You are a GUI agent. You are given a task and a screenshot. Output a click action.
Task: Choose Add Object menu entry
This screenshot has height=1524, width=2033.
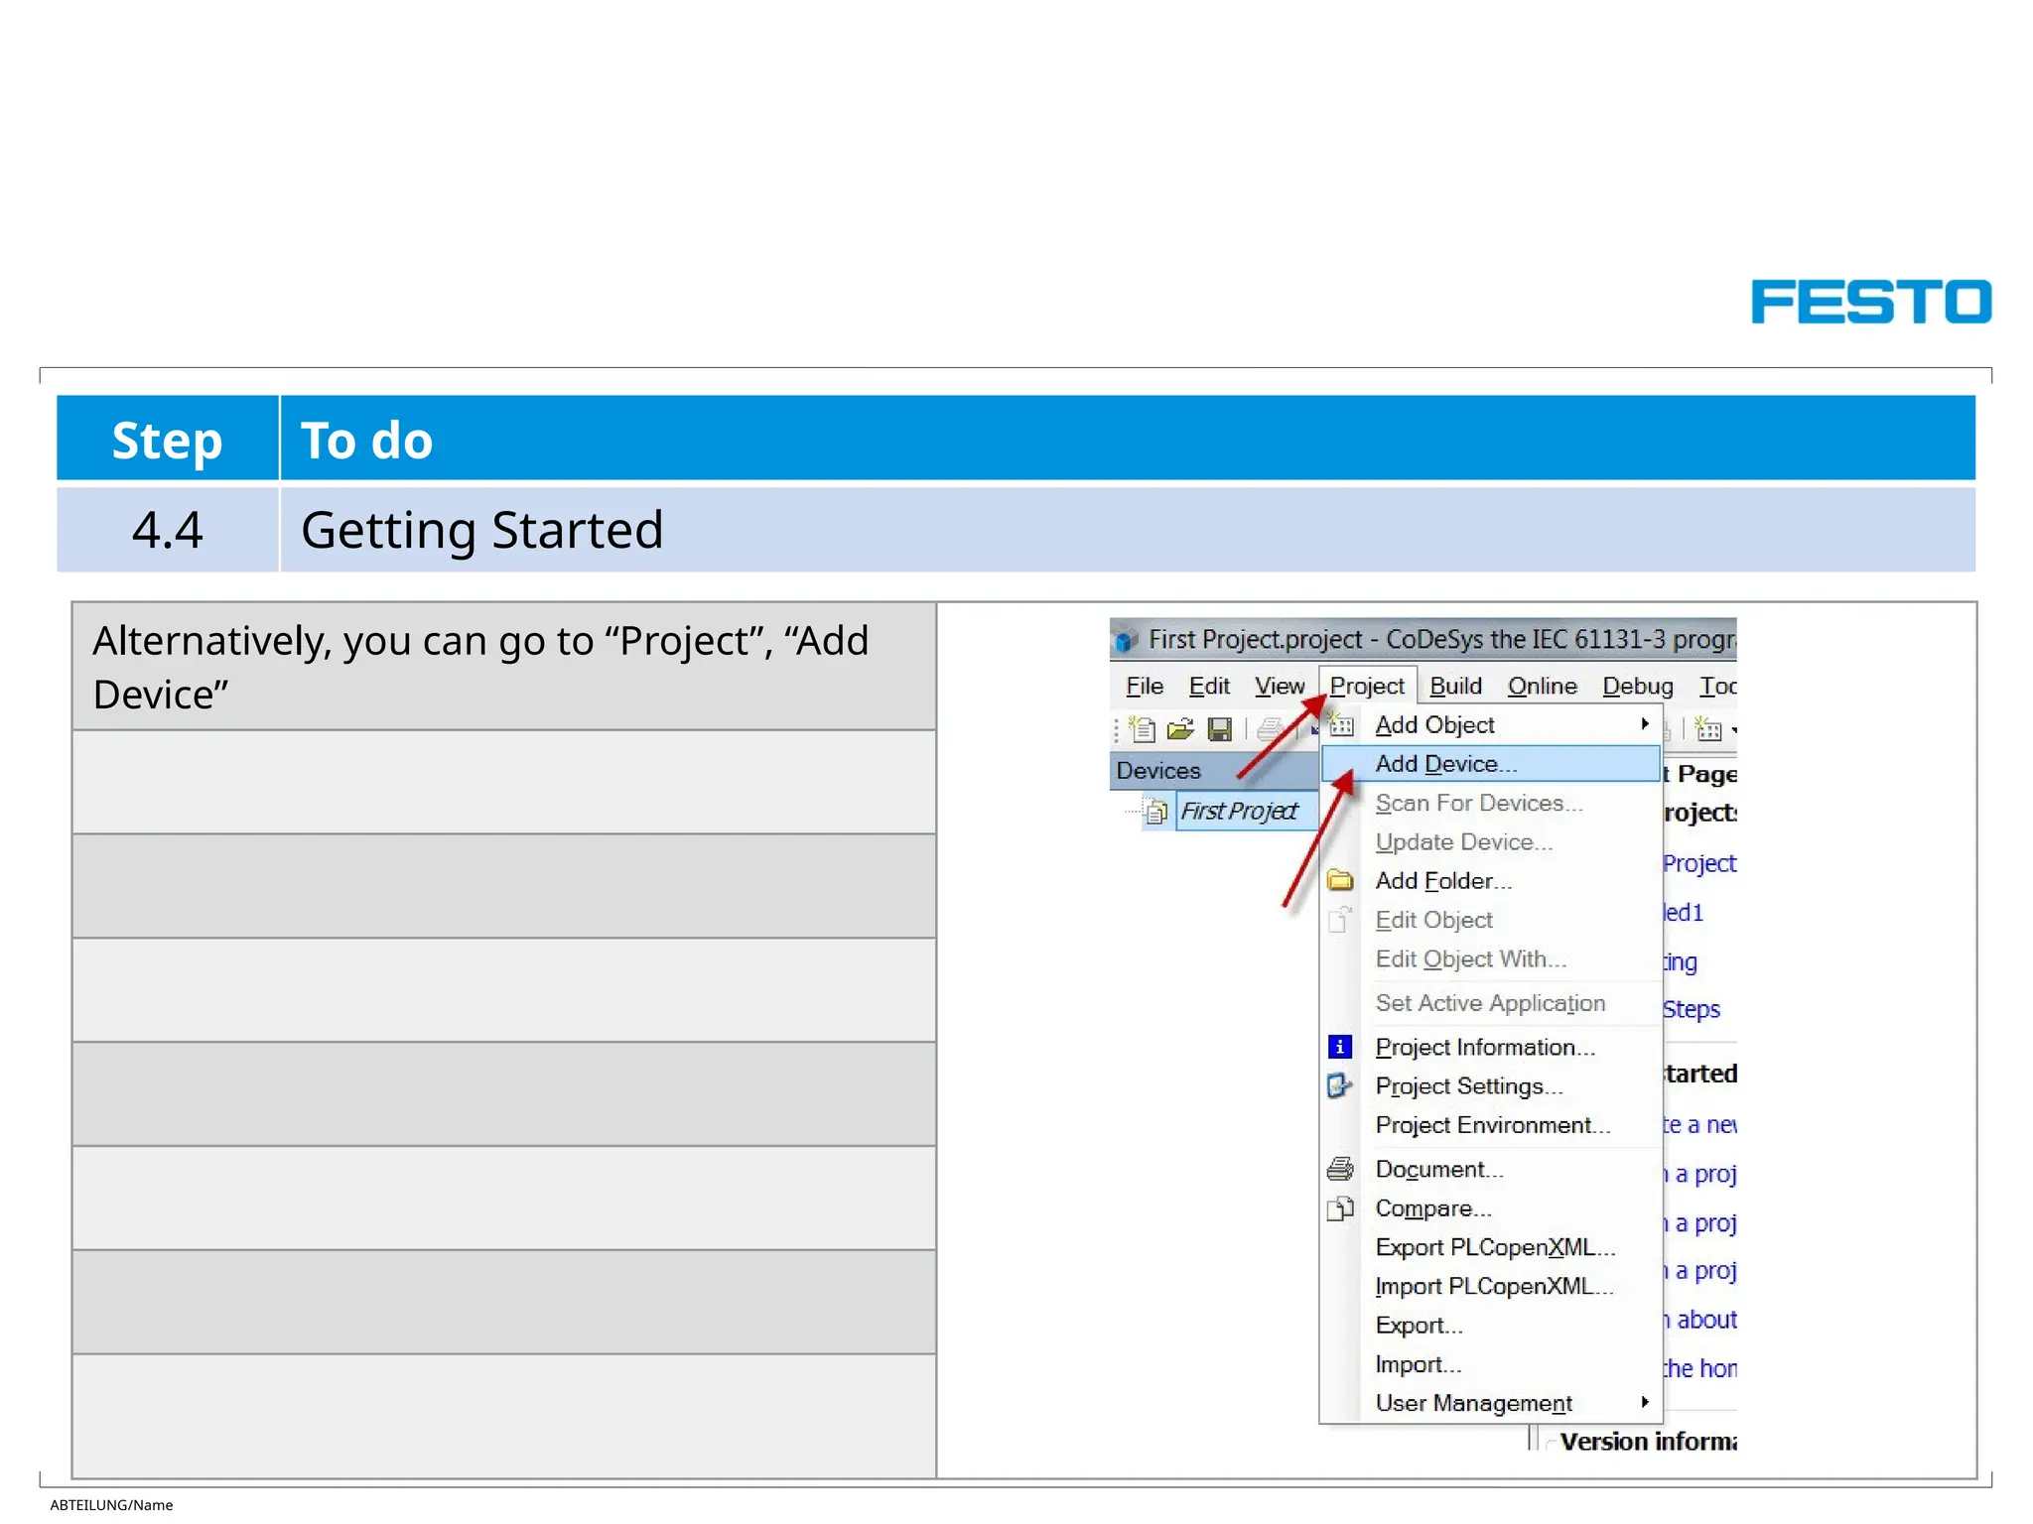(1491, 725)
